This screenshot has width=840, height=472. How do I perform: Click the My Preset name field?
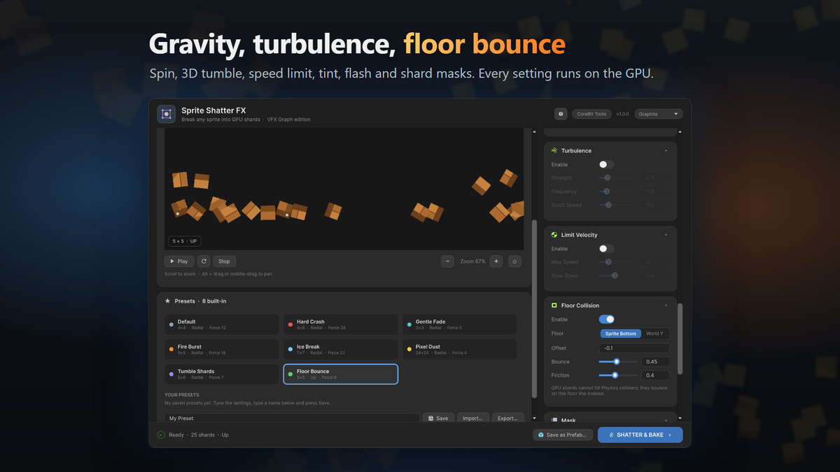292,418
